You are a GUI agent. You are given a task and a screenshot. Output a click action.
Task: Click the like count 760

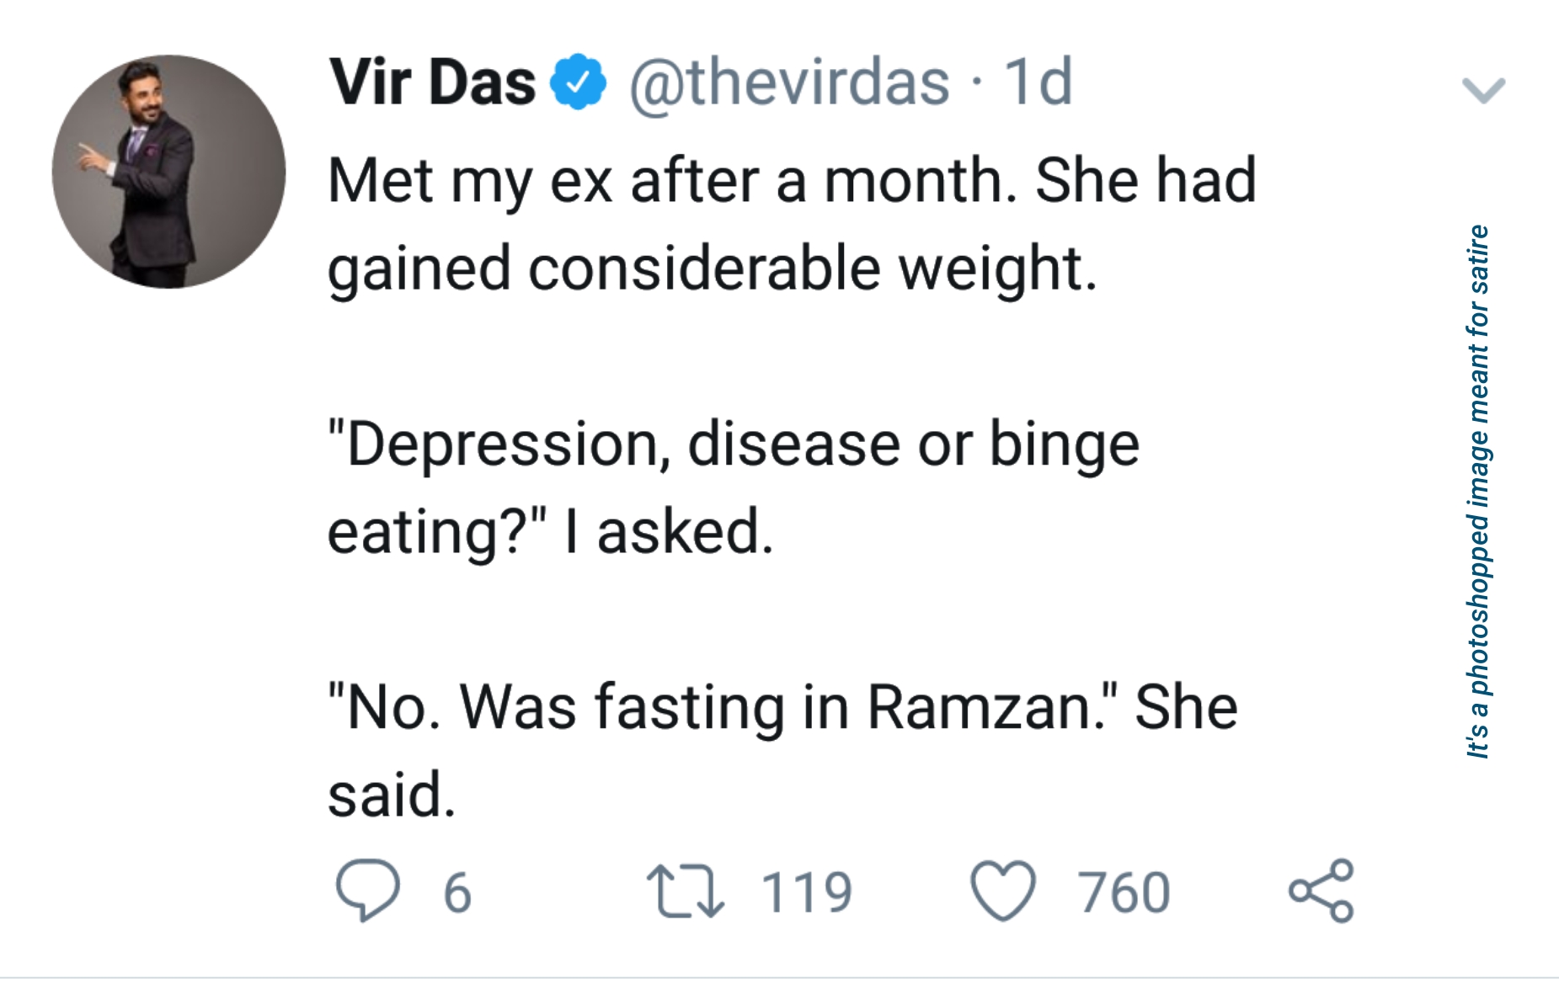[x=1124, y=892]
